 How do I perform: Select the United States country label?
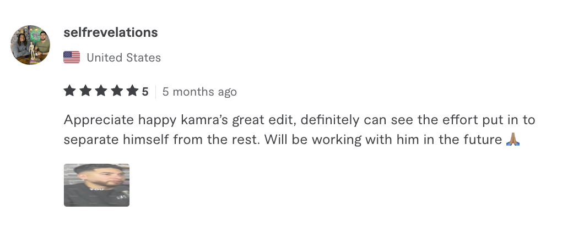pyautogui.click(x=124, y=57)
